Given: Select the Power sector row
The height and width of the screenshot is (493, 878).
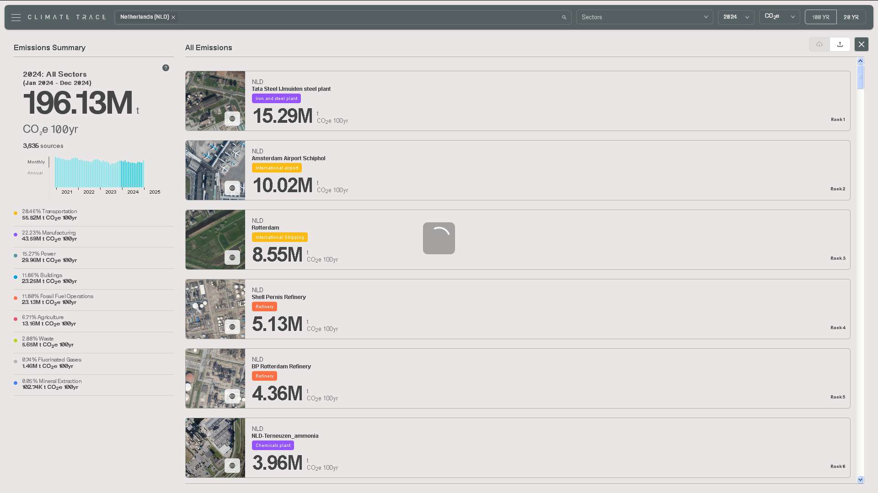Looking at the screenshot, I should tap(49, 257).
